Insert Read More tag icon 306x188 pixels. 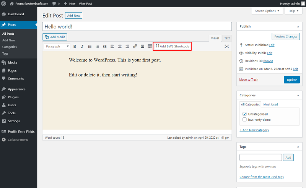pos(142,46)
